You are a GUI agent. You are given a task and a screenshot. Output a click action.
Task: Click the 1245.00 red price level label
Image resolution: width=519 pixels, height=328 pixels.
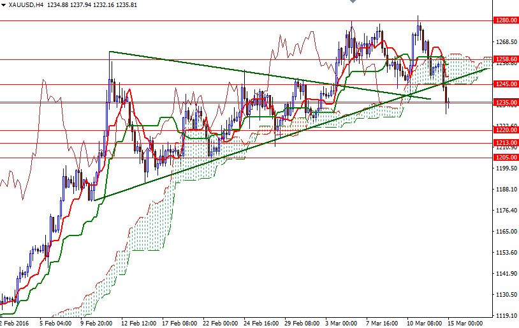[x=505, y=84]
